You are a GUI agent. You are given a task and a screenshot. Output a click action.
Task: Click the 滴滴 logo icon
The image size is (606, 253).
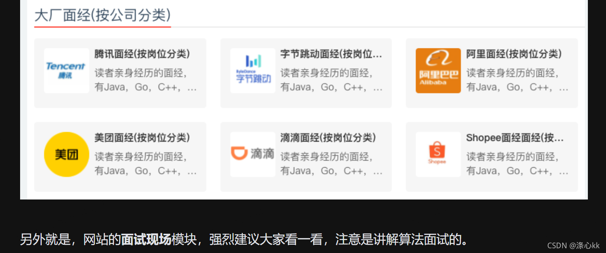point(253,154)
